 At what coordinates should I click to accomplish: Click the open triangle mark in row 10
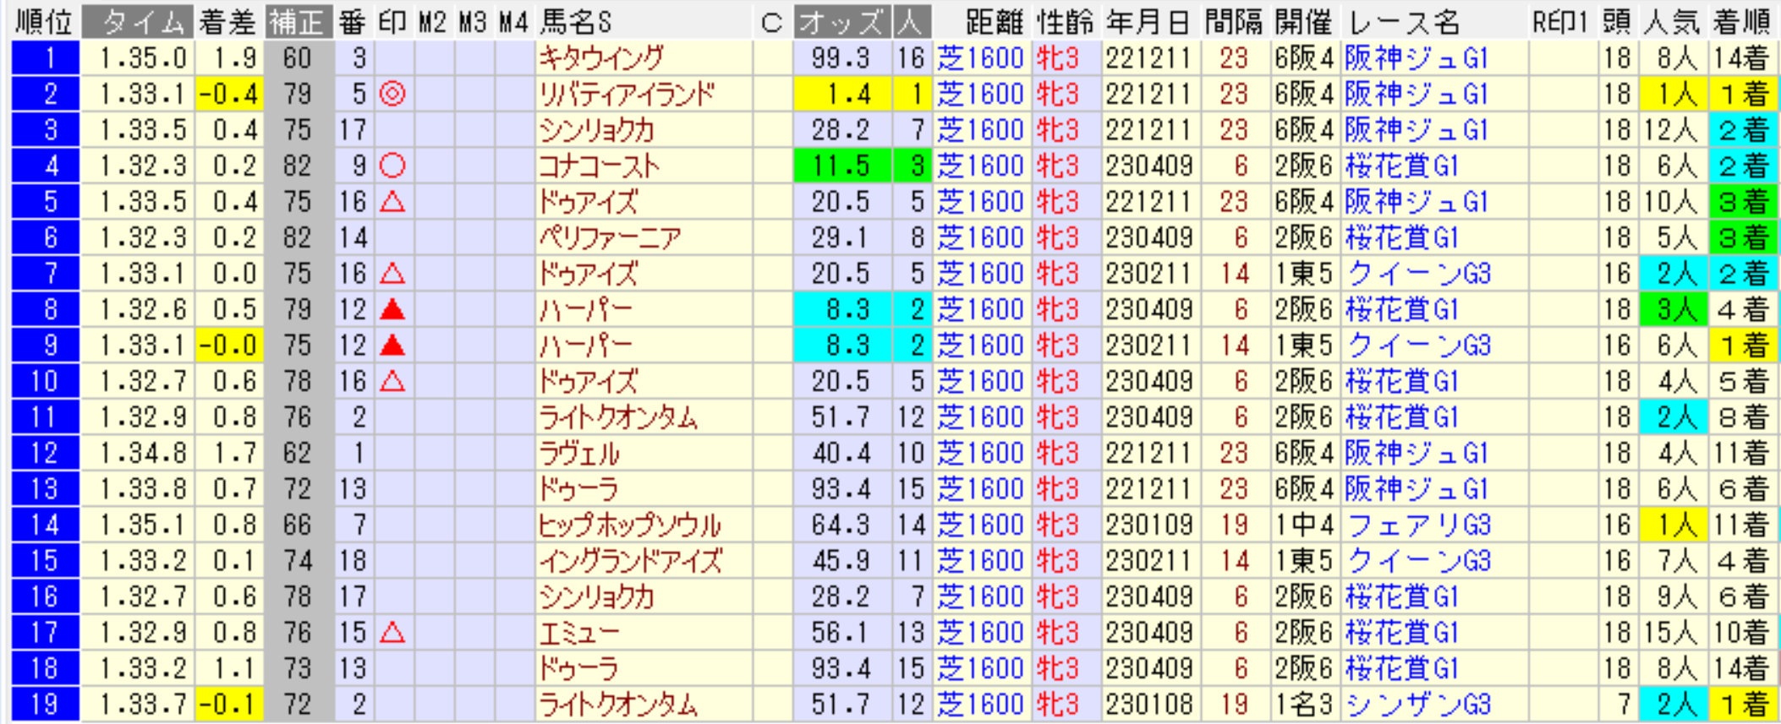(392, 382)
